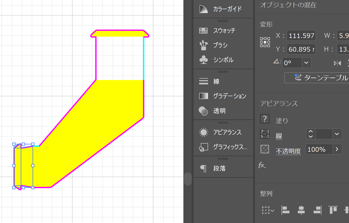Click the 塗り fill swatch with question mark

click(265, 118)
